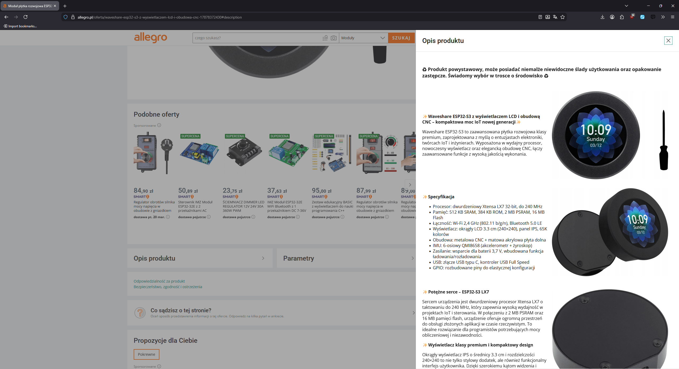Click the camera image search icon
This screenshot has width=679, height=369.
tap(334, 38)
